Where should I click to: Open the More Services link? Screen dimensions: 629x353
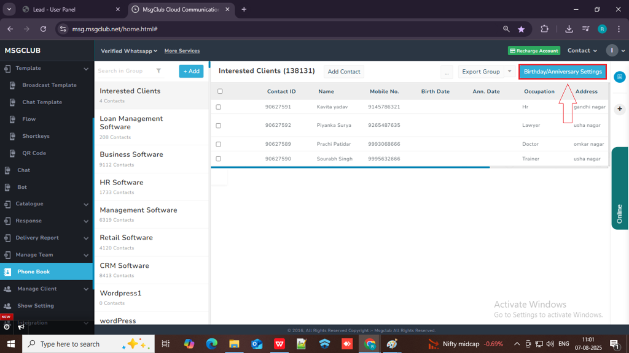182,51
